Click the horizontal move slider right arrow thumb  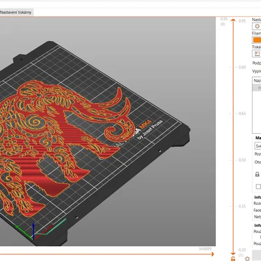(x=213, y=254)
